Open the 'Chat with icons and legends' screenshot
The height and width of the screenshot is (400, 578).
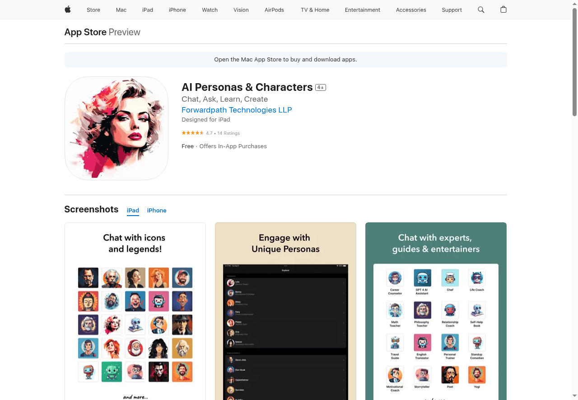point(135,311)
